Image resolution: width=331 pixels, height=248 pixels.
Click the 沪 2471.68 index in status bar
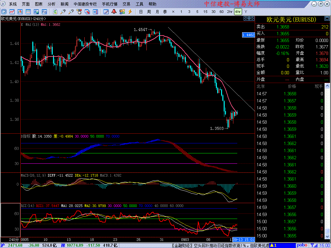(11, 245)
